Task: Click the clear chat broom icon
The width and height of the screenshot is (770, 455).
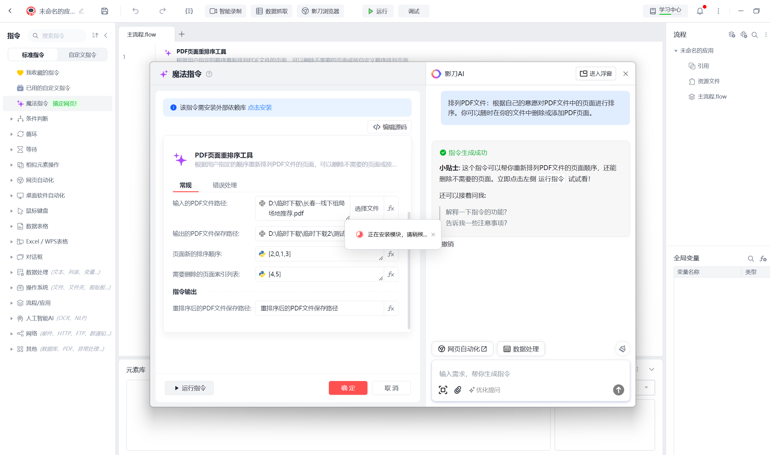Action: click(x=622, y=349)
